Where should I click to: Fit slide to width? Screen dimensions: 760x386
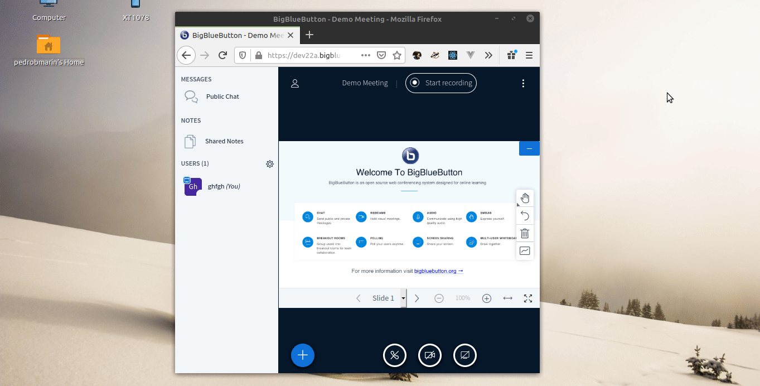pyautogui.click(x=507, y=298)
